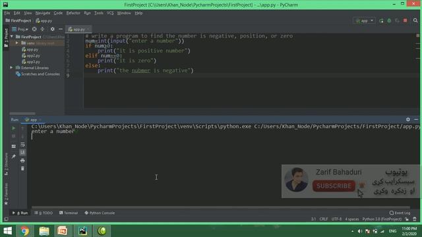Open the File menu
Screen dimensions: 422x237
click(x=7, y=13)
